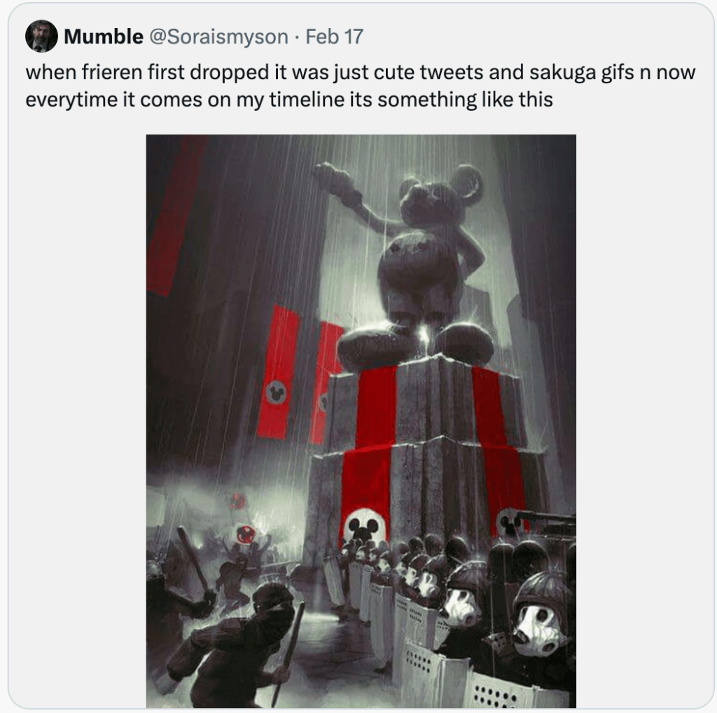Visit the @Soraismyson handle link

pyautogui.click(x=219, y=37)
